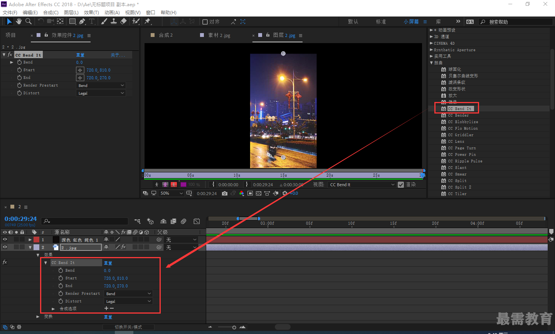Select the Zoom magnifier tool

pyautogui.click(x=29, y=22)
